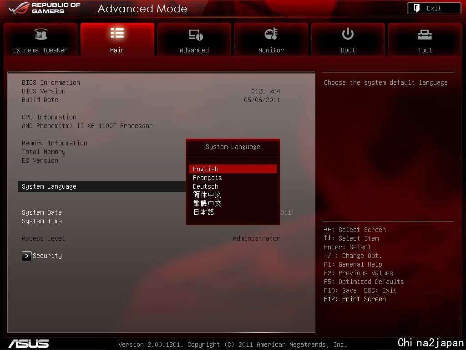Open the Tool tab

pyautogui.click(x=425, y=39)
